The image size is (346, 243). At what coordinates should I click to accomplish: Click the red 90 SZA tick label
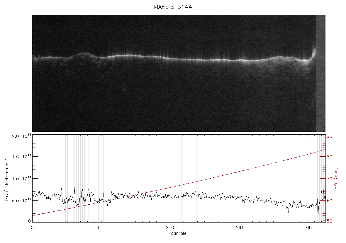click(330, 136)
